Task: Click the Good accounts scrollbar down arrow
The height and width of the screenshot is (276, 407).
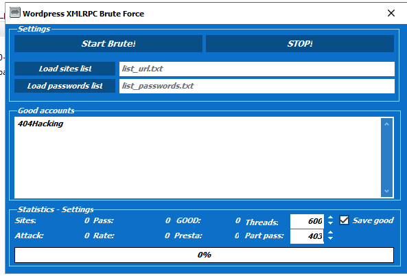Action: (387, 191)
